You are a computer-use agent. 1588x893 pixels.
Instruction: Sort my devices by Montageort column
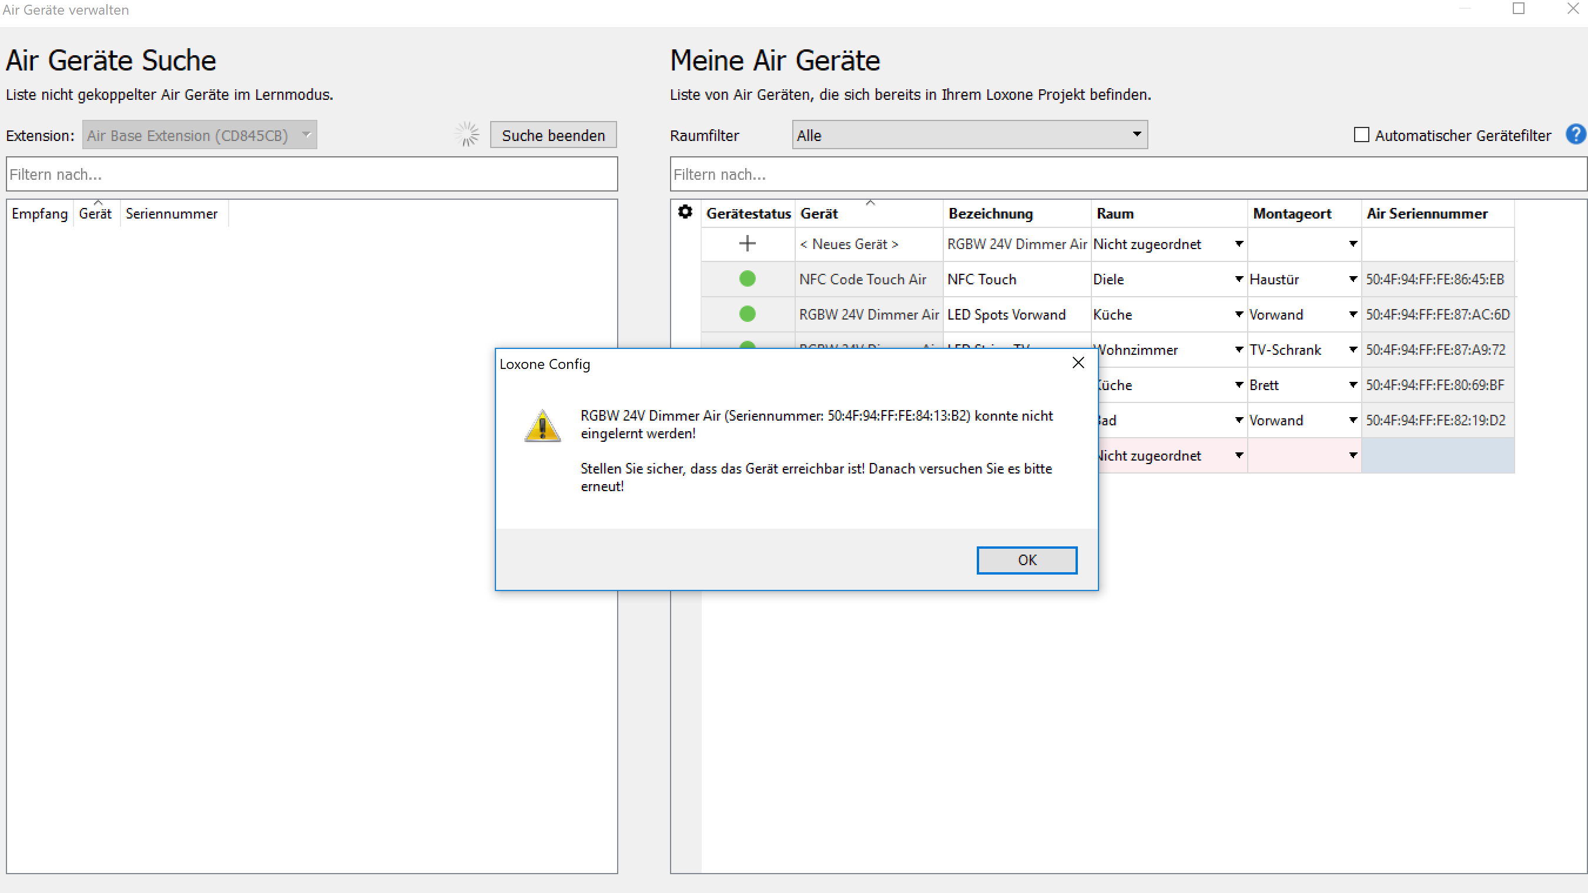[1305, 213]
